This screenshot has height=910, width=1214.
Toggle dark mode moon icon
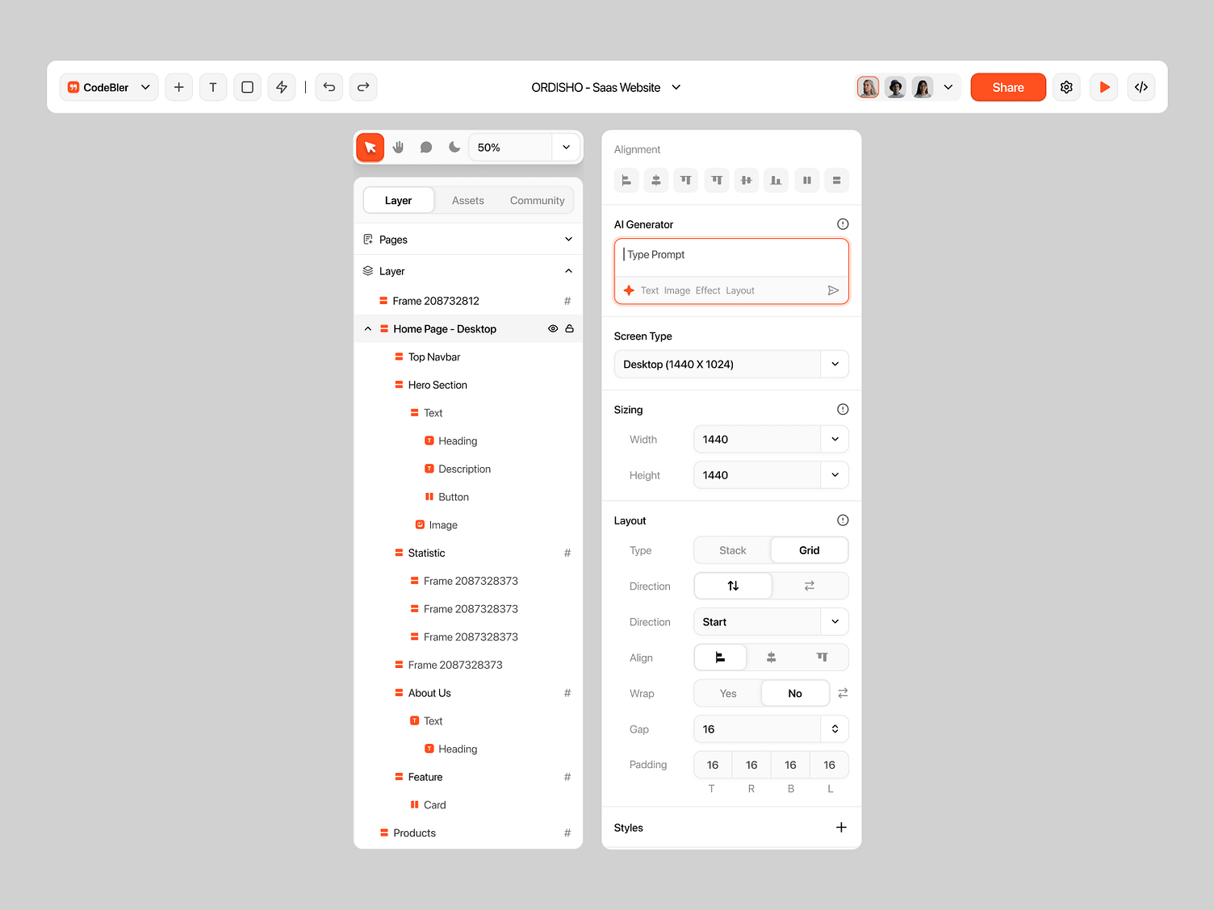pyautogui.click(x=454, y=147)
